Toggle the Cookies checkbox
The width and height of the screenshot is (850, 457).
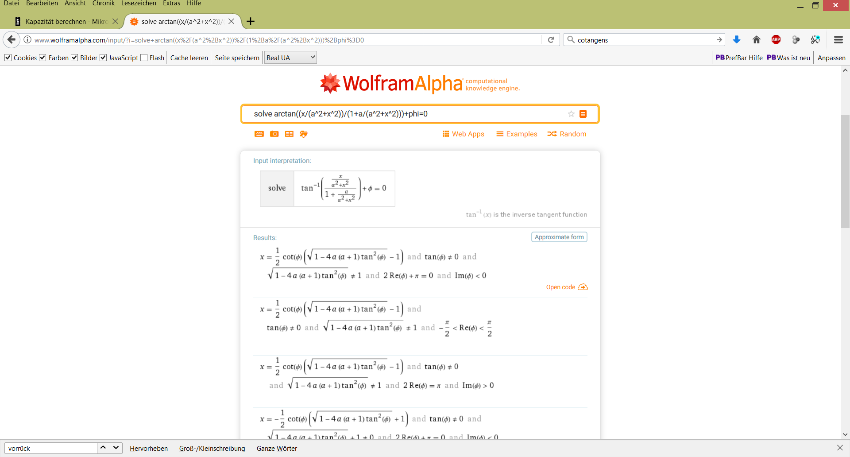tap(8, 58)
